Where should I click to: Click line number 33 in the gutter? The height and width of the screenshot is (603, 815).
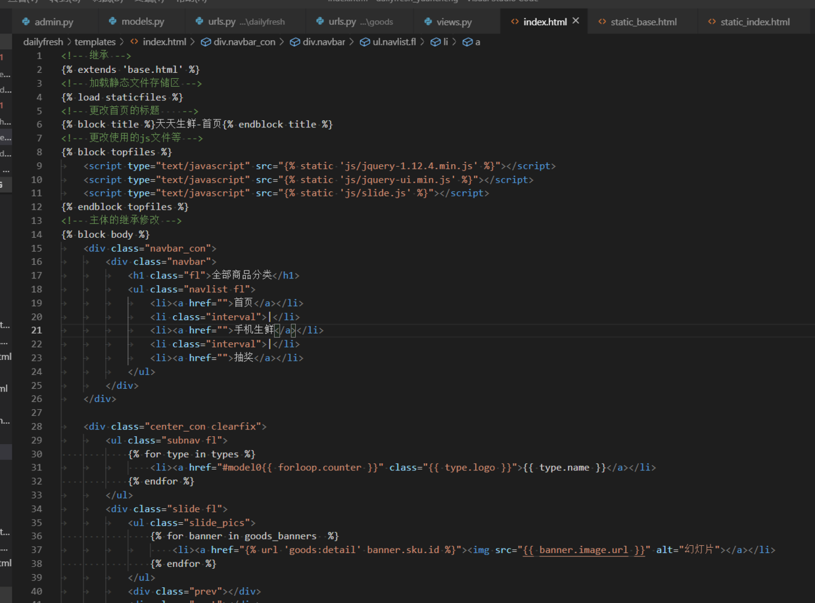tap(37, 495)
